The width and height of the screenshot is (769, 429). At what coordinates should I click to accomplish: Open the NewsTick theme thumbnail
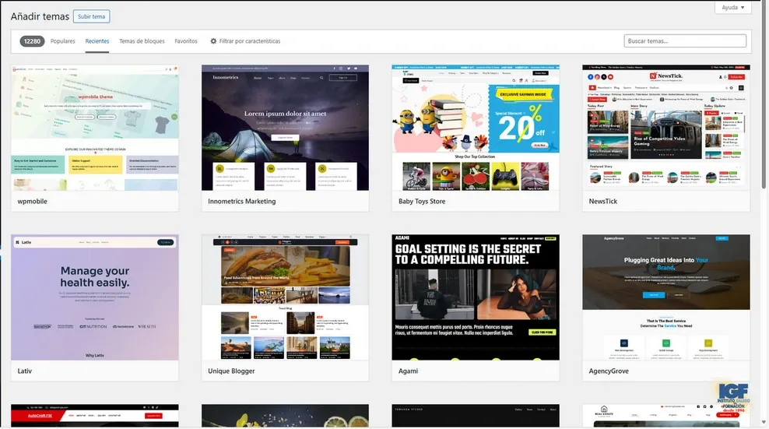pos(666,128)
